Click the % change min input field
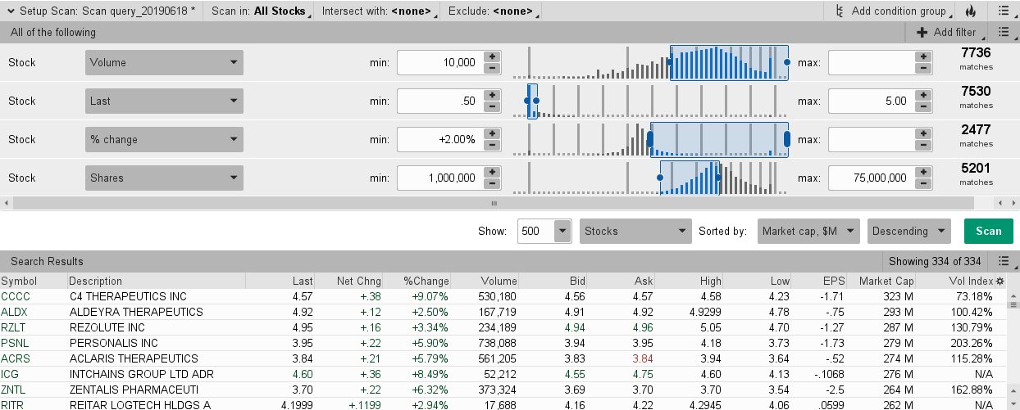Image resolution: width=1020 pixels, height=410 pixels. pos(440,139)
